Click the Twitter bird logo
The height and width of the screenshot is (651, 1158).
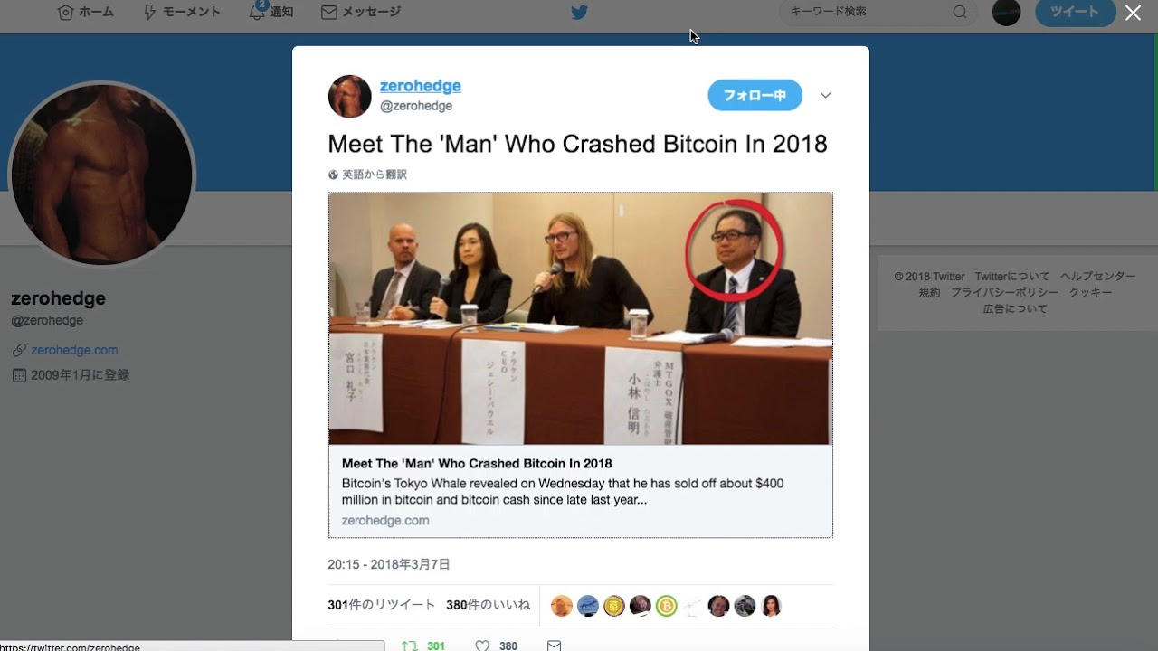pyautogui.click(x=579, y=13)
